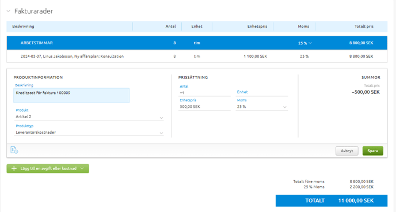Image resolution: width=396 pixels, height=212 pixels.
Task: Click 1 100,00 SEK unit price cell
Action: pyautogui.click(x=256, y=56)
